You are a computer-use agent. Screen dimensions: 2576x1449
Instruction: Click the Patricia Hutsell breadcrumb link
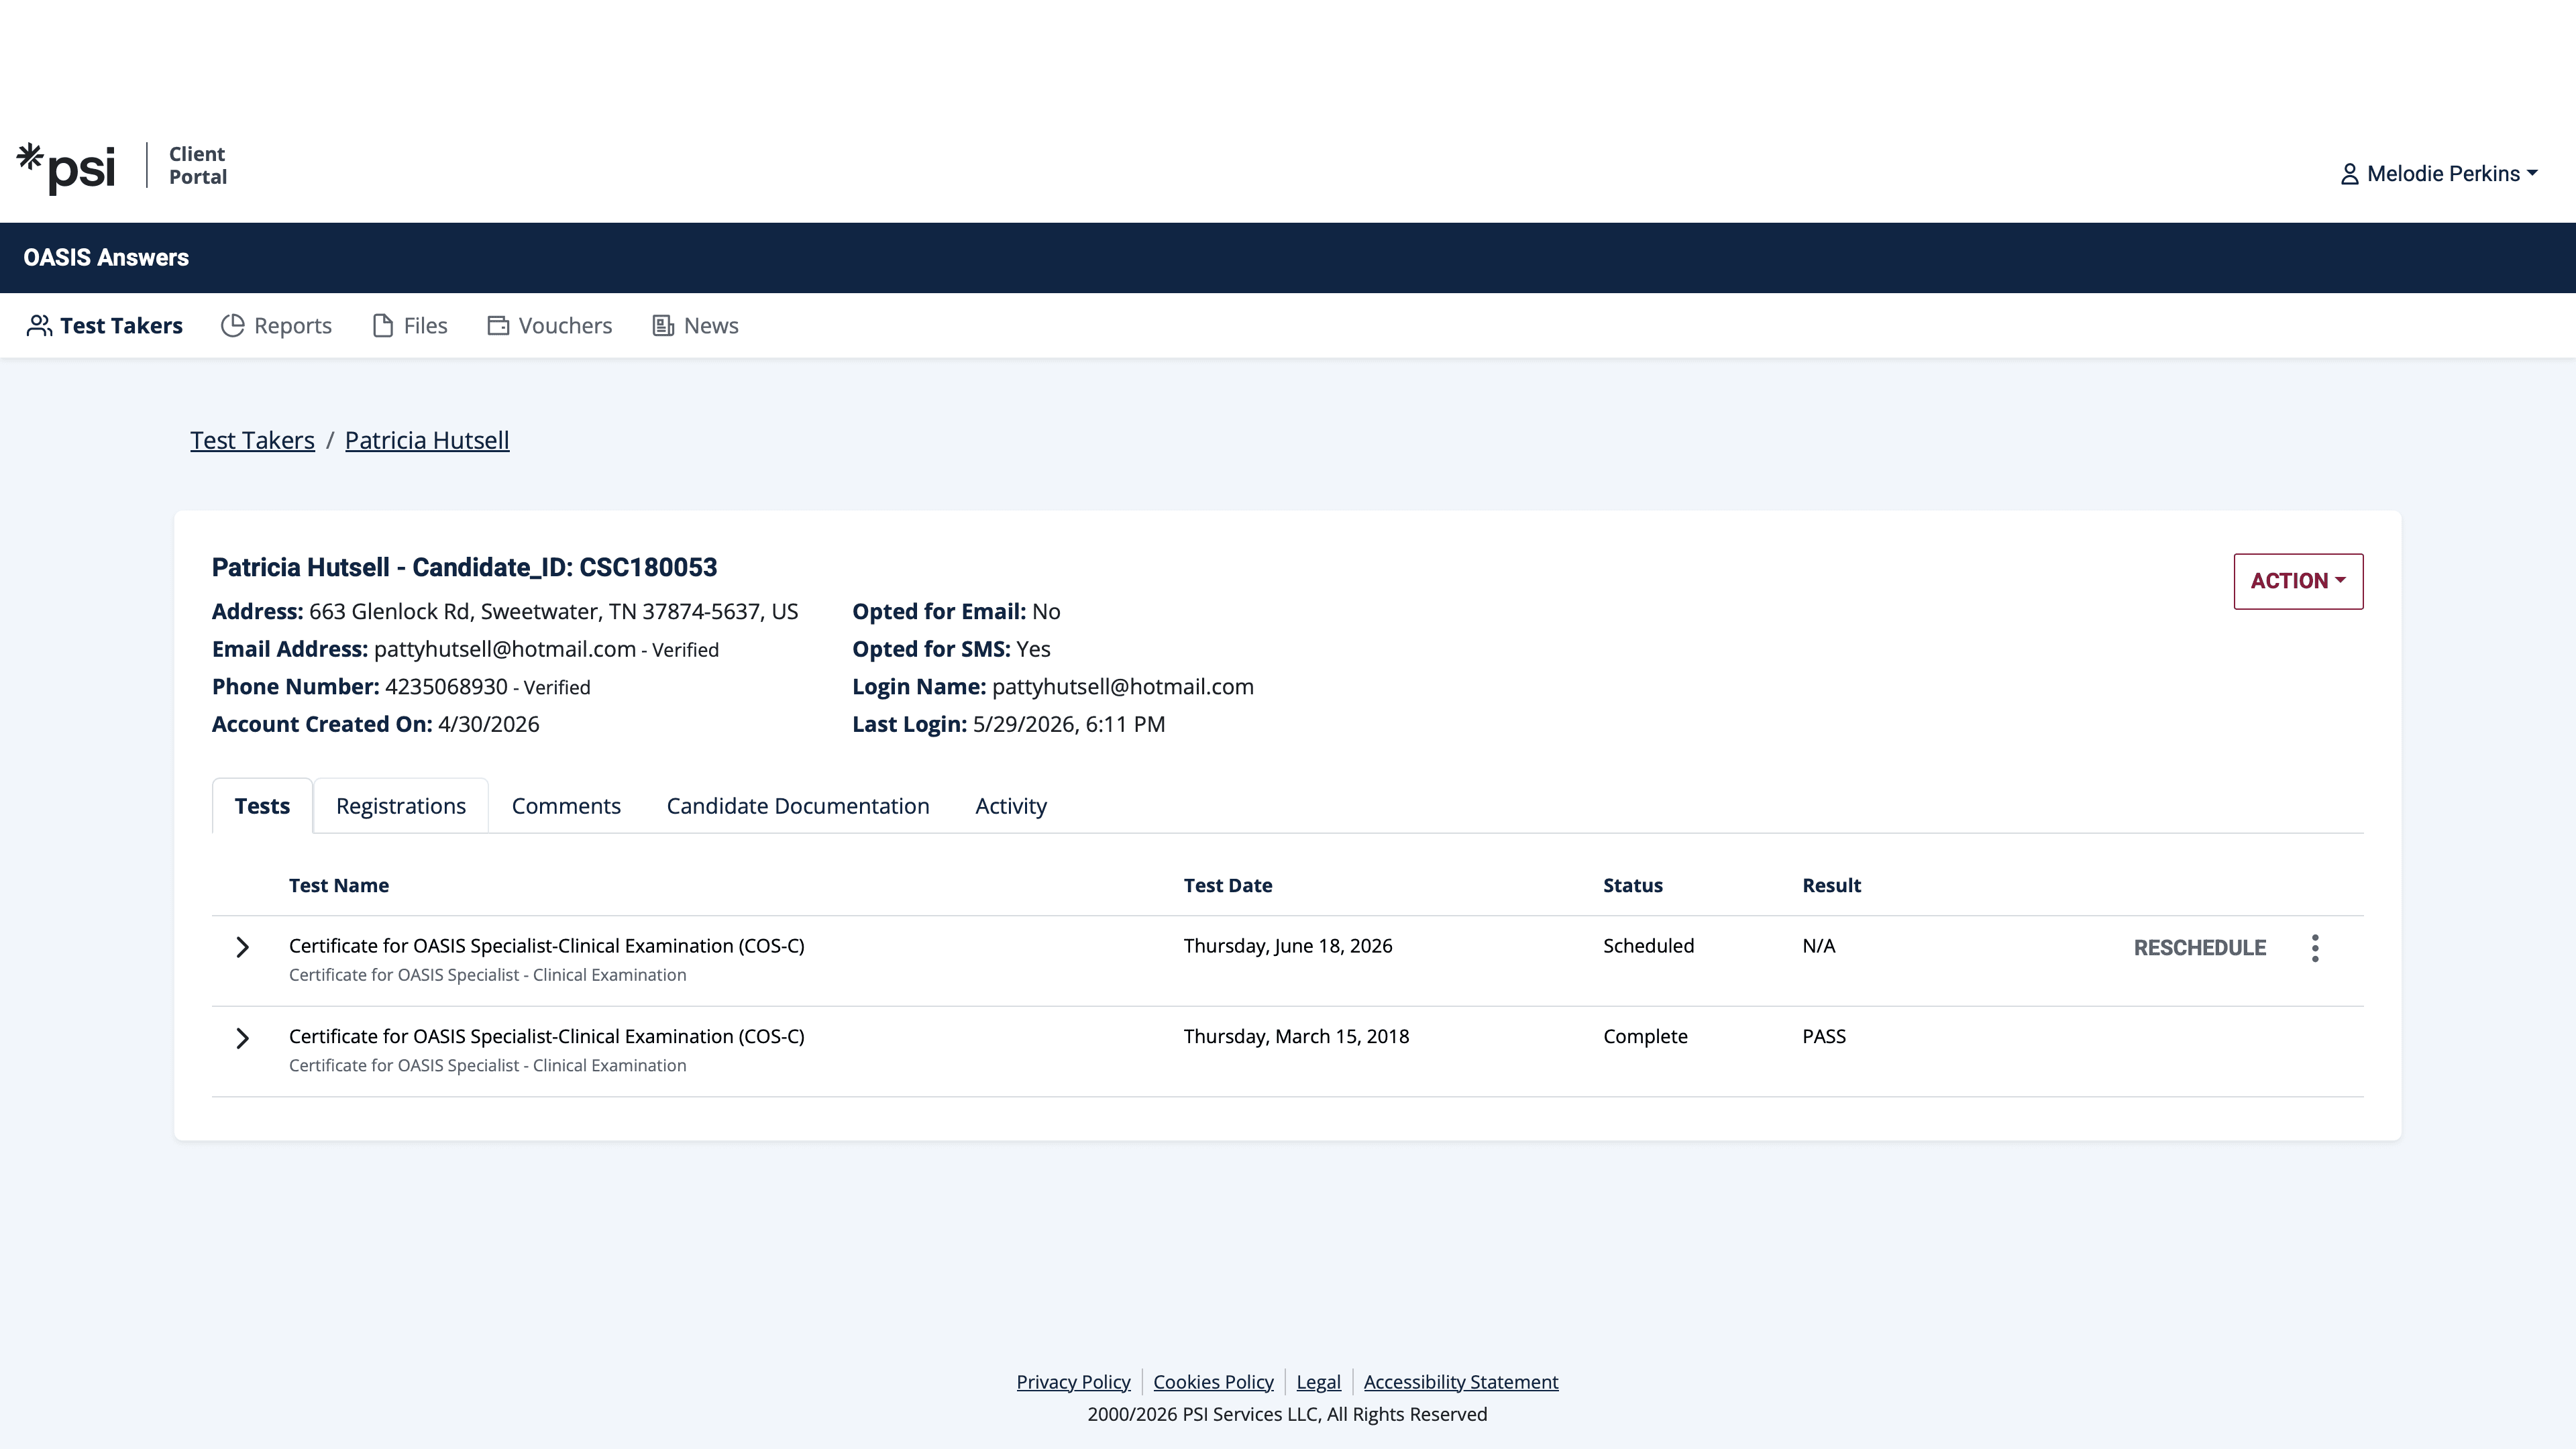[427, 440]
